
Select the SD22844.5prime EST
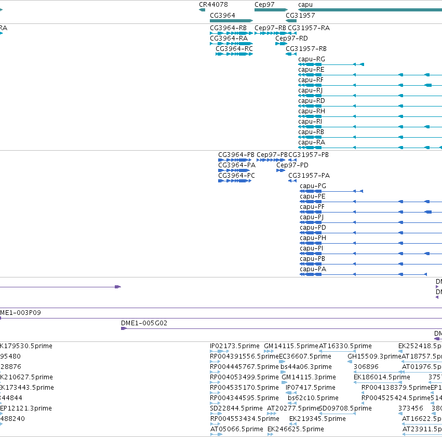pos(236,409)
